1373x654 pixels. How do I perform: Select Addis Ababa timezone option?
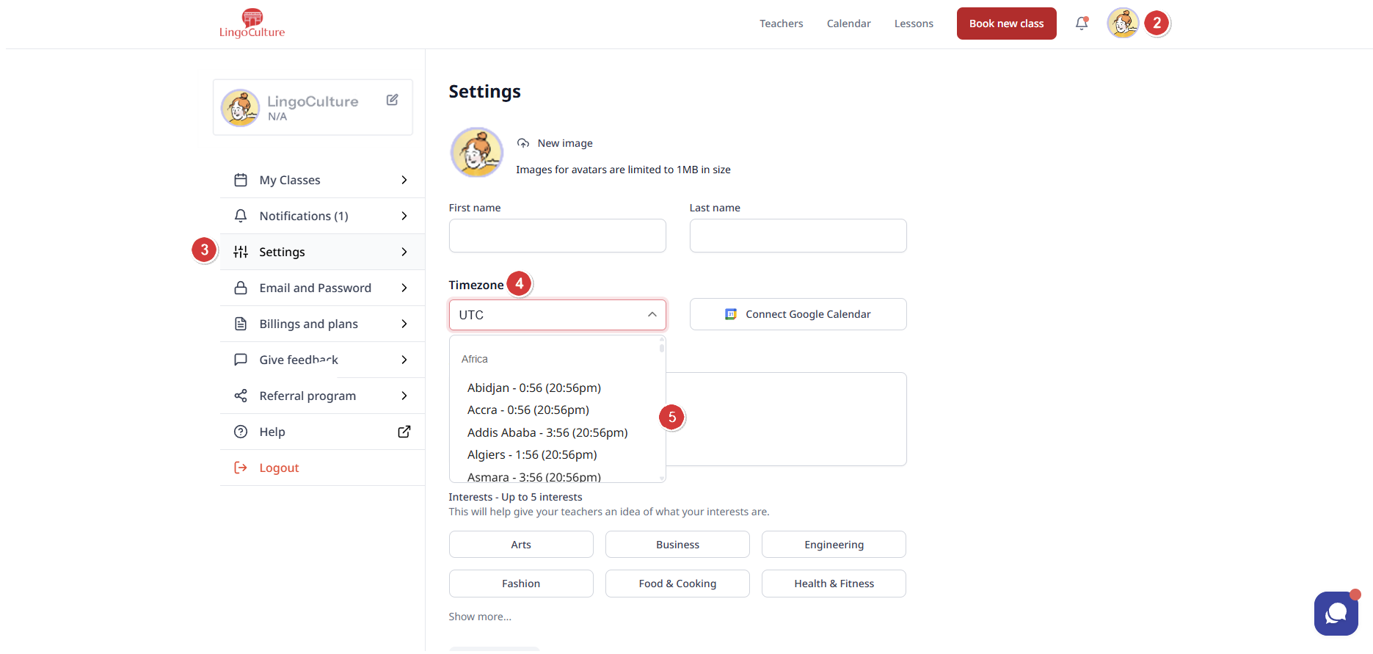coord(547,432)
